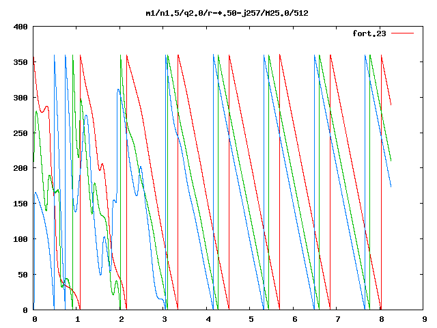
Task: Click x-axis label 8
Action: (x=381, y=319)
